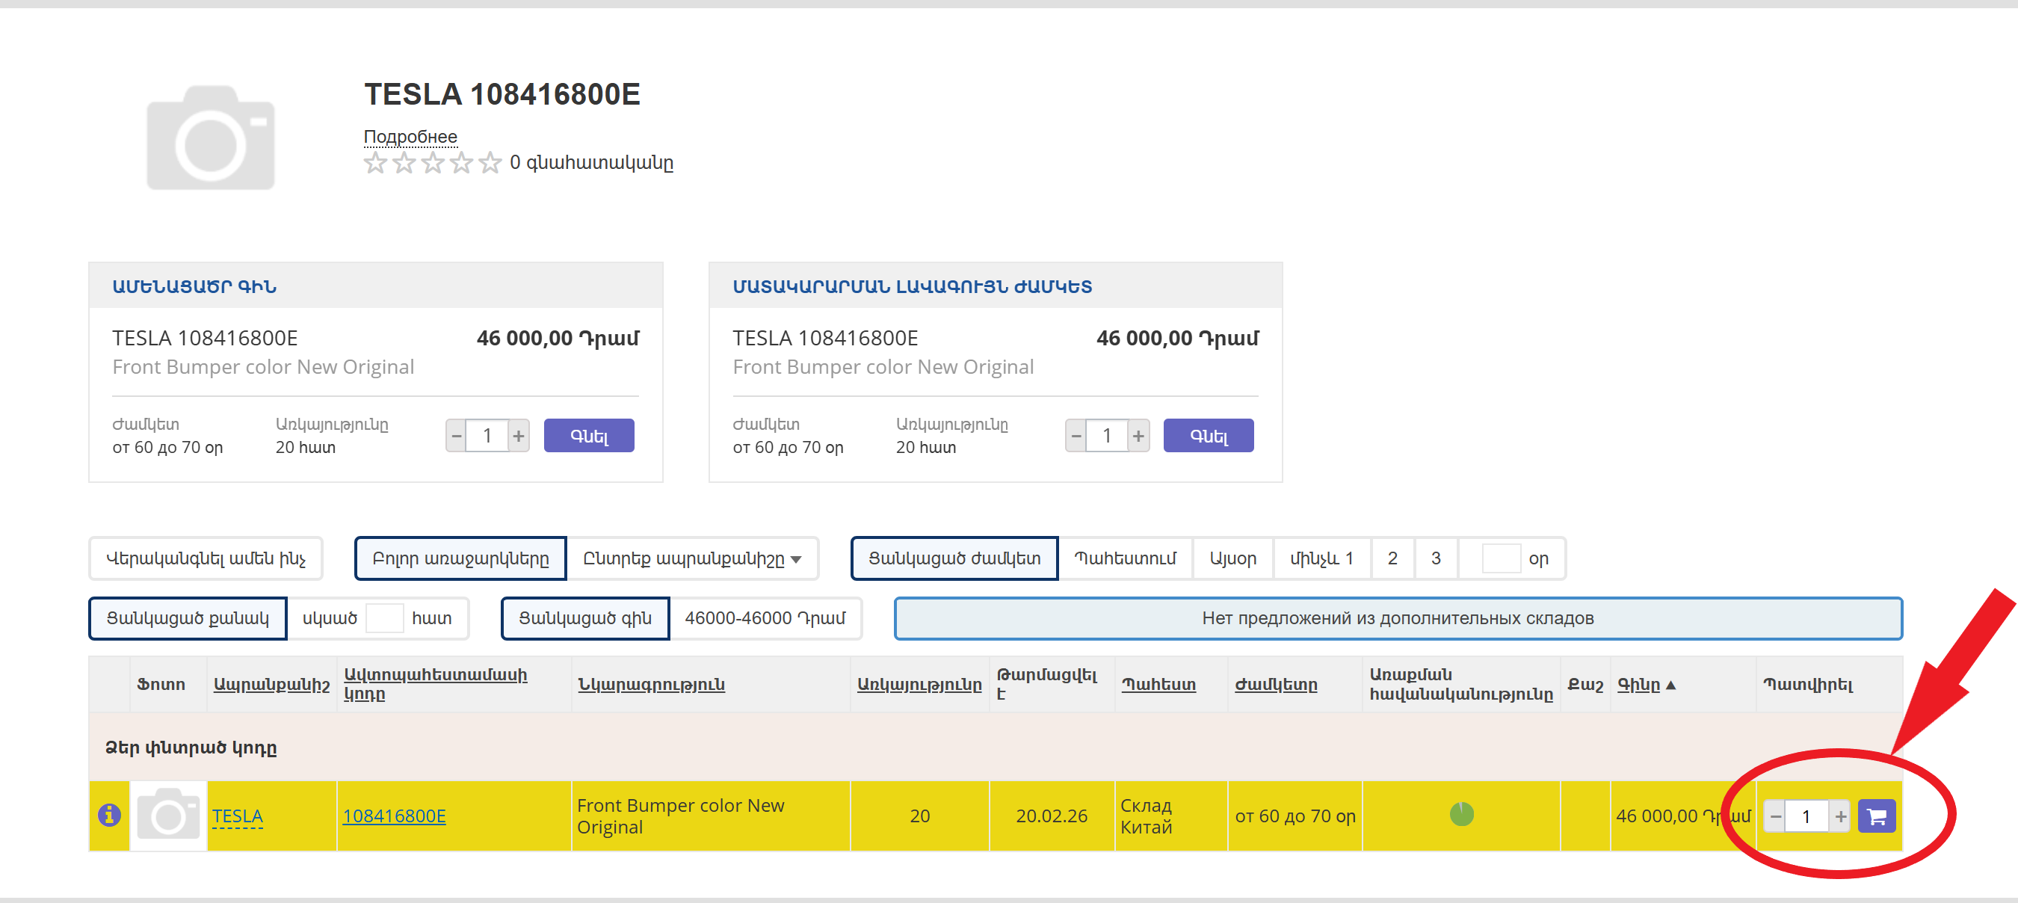Rate the product with the first star
The image size is (2018, 903).
tap(375, 163)
